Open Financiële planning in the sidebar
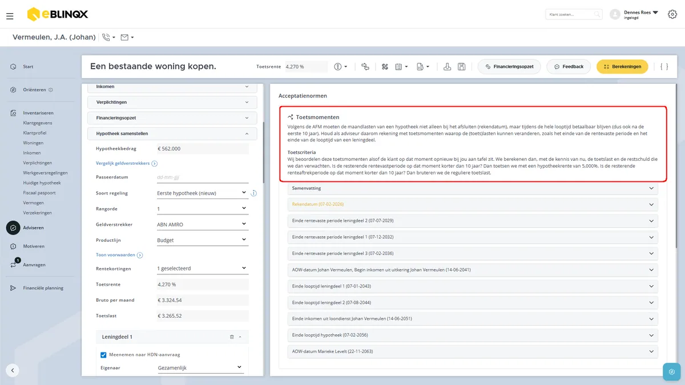 coord(43,288)
